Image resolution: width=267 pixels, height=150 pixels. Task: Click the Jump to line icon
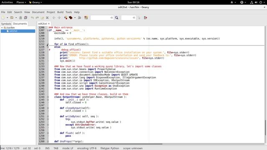click(139, 17)
